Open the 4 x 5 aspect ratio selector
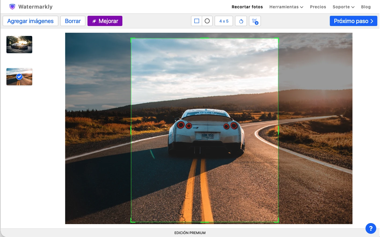 (224, 21)
